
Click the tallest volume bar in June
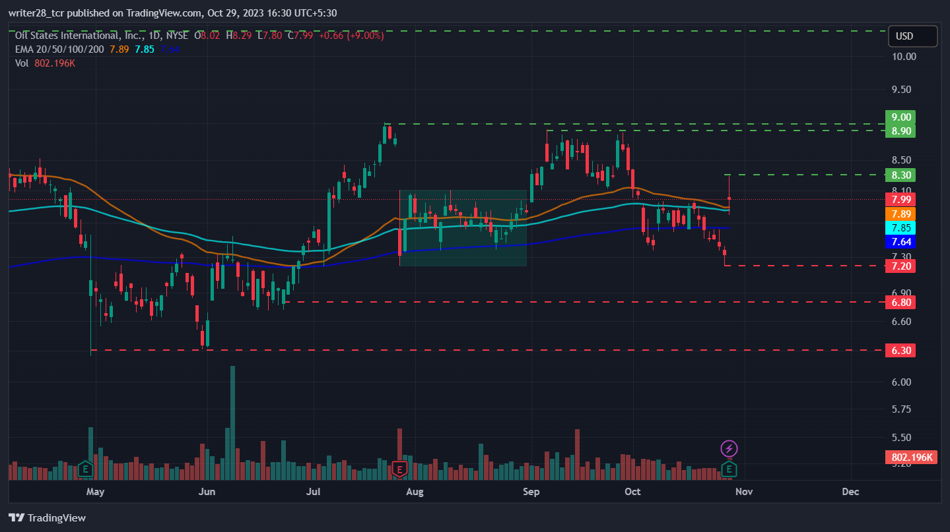coord(232,423)
